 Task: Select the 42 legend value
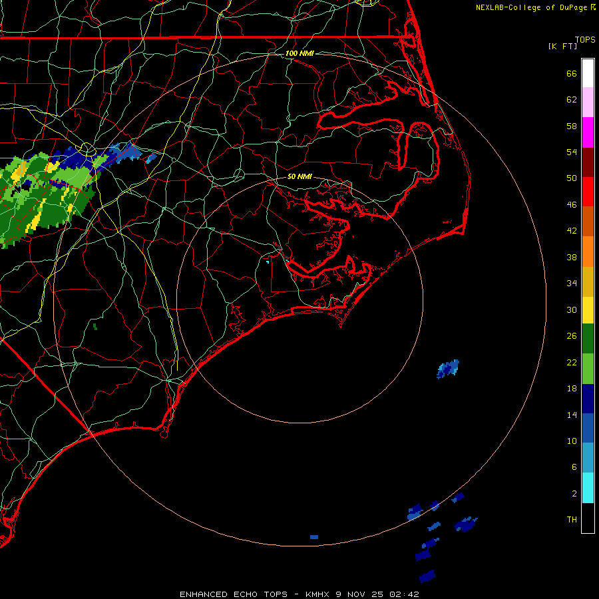pyautogui.click(x=572, y=231)
